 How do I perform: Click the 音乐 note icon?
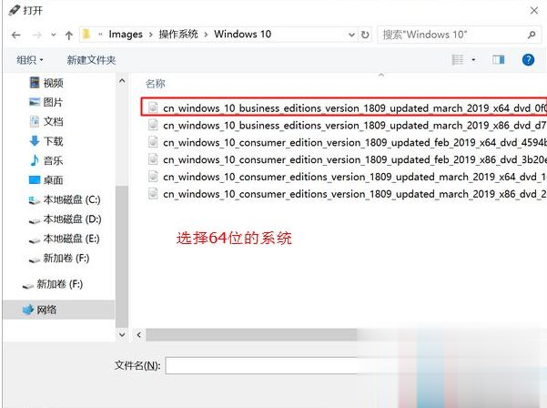coord(35,160)
